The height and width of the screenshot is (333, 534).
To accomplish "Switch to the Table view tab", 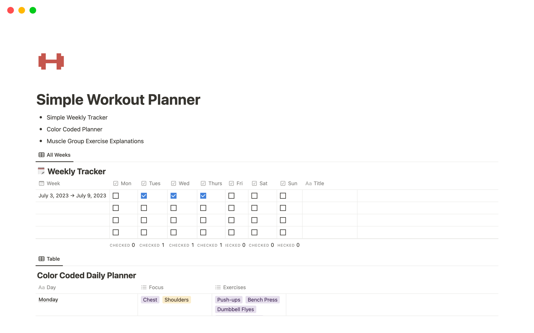I will coord(49,259).
